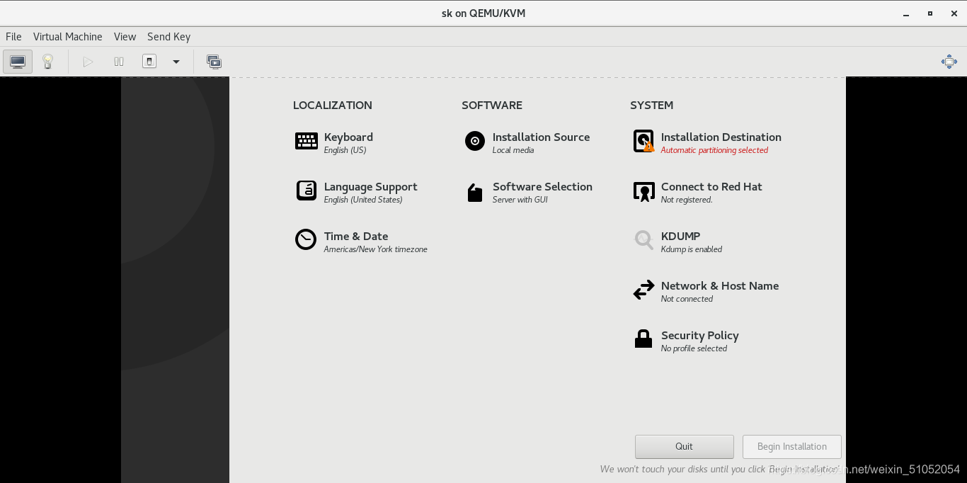Click the 'No profile selected' text
The image size is (967, 483).
694,348
